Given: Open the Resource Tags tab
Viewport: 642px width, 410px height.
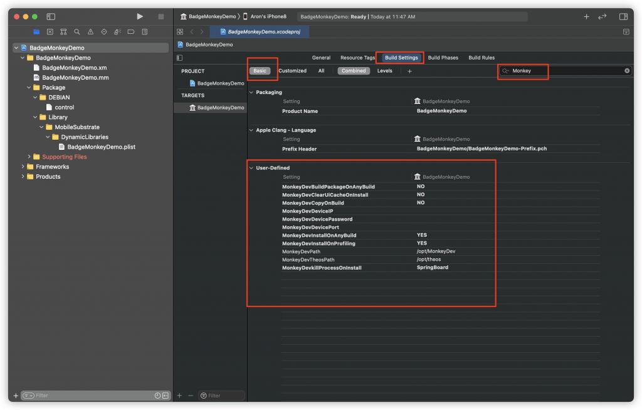Looking at the screenshot, I should (x=357, y=58).
